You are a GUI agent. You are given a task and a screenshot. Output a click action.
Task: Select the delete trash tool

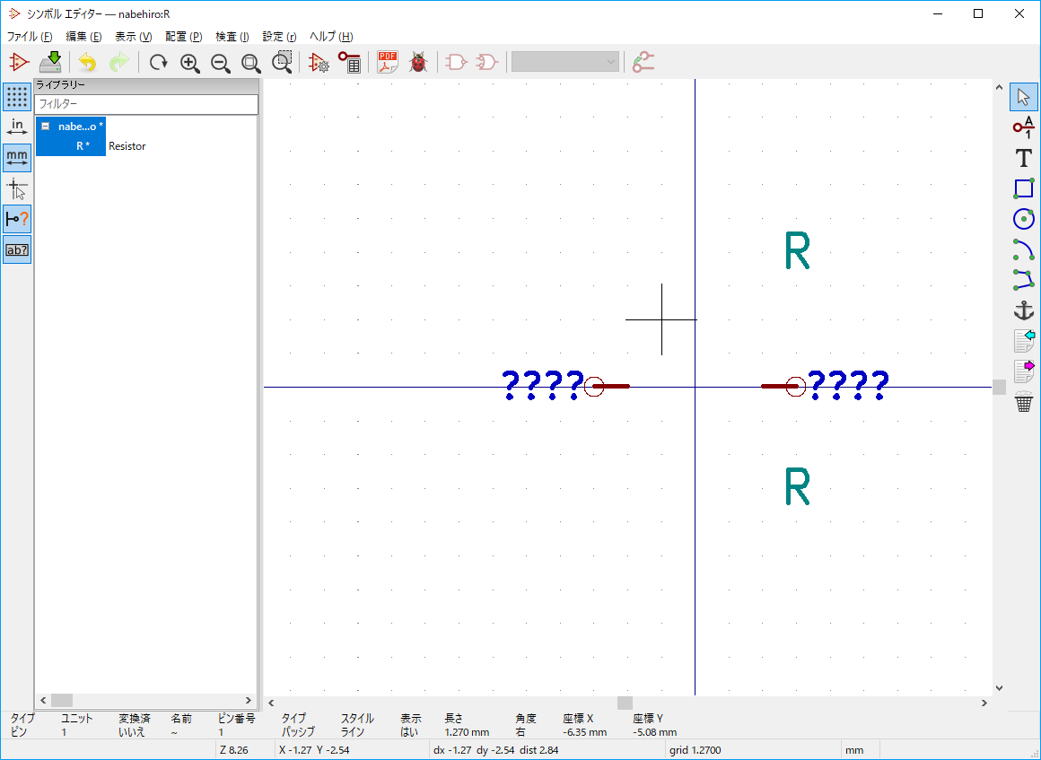[1023, 402]
